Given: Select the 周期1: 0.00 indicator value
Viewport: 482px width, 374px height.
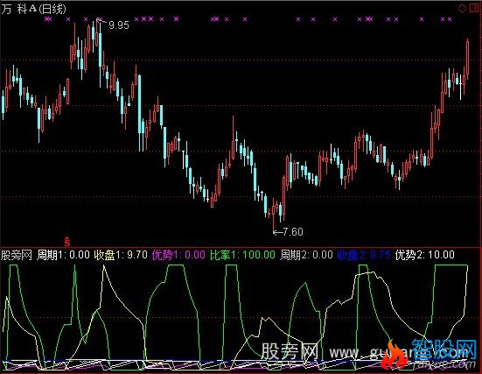Looking at the screenshot, I should [x=63, y=255].
